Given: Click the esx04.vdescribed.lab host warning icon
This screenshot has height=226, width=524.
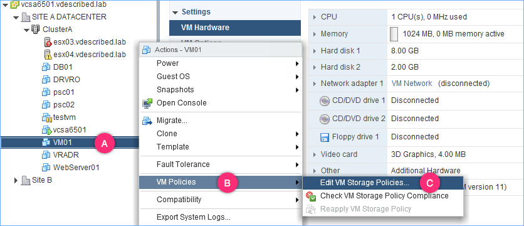Looking at the screenshot, I should [48, 54].
